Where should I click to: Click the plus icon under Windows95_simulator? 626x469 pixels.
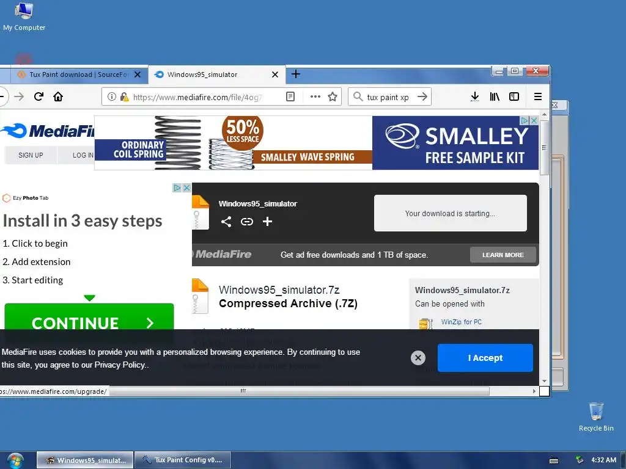(x=268, y=222)
